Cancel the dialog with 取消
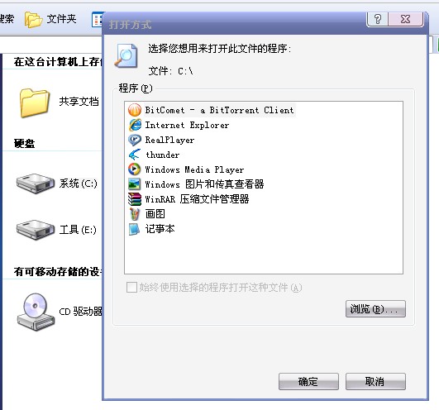Screen dimensions: 439x410 tap(375, 381)
